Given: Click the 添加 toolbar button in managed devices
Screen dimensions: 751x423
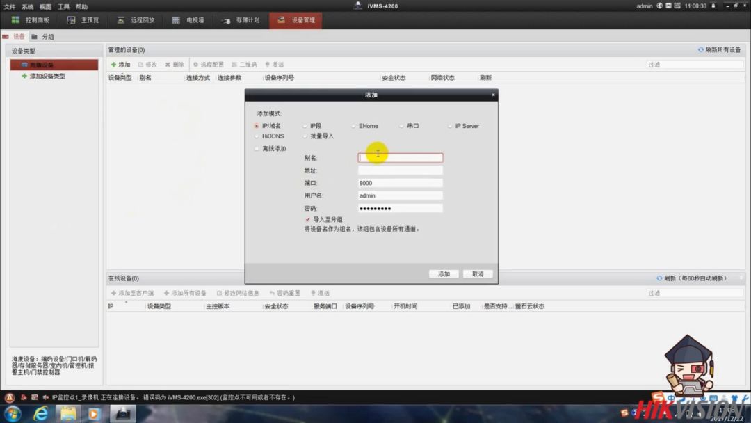Looking at the screenshot, I should pos(121,65).
